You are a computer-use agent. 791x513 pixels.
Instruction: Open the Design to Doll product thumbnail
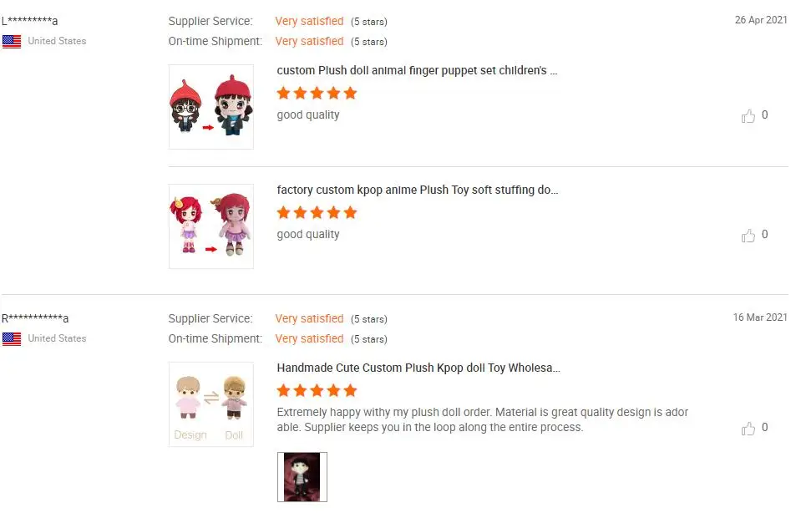click(210, 404)
